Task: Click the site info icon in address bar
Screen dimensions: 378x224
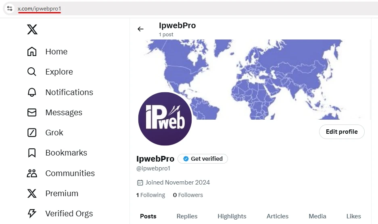Action: pyautogui.click(x=10, y=8)
